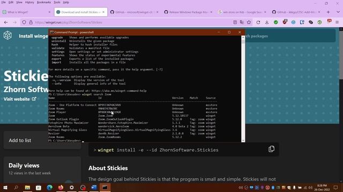343x192 pixels.
Task: Launch Microsoft Edge from taskbar
Action: 50,187
